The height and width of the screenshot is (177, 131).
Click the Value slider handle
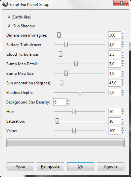[74, 131]
